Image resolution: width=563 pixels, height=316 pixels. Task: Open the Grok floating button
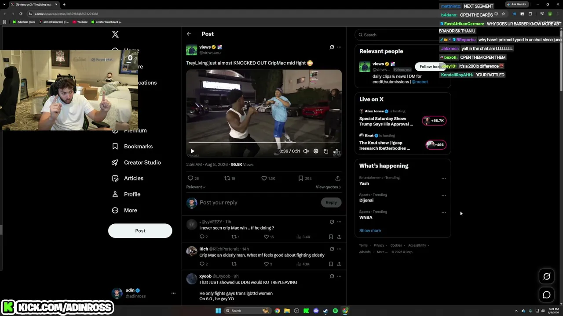(547, 276)
